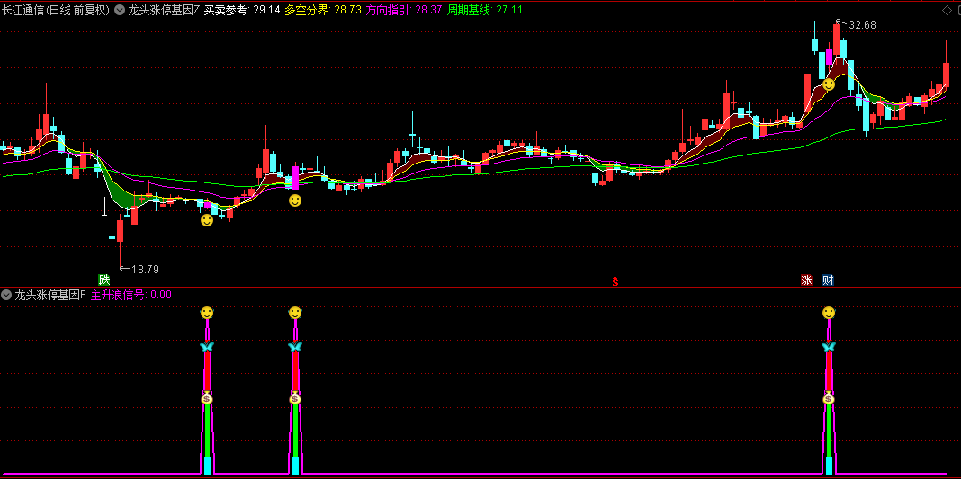Click the butterfly icon on the second signal spike
Viewport: 961px width, 479px height.
coord(295,348)
